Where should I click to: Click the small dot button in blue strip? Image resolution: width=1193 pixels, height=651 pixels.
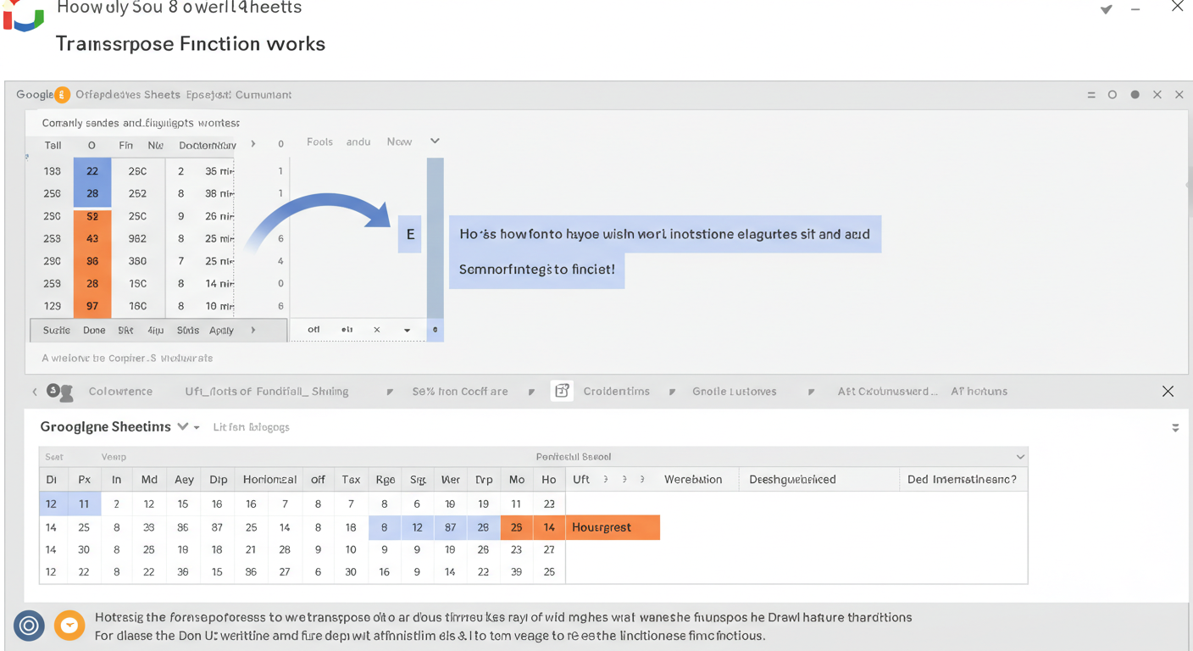click(x=435, y=330)
